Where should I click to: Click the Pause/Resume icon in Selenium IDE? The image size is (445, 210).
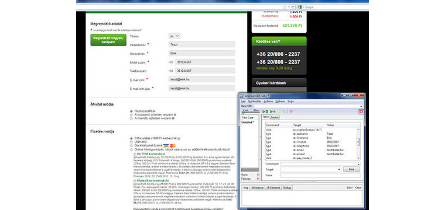tap(279, 111)
